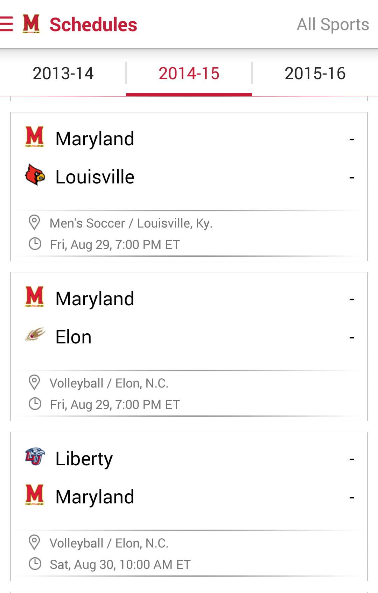Open the Maryland vs Elon match
Screen dimensions: 378x593
click(x=189, y=318)
